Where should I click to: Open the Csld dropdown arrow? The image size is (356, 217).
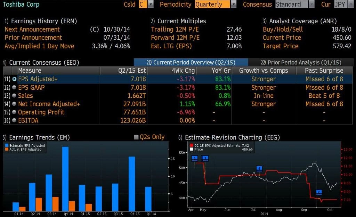tap(151, 4)
